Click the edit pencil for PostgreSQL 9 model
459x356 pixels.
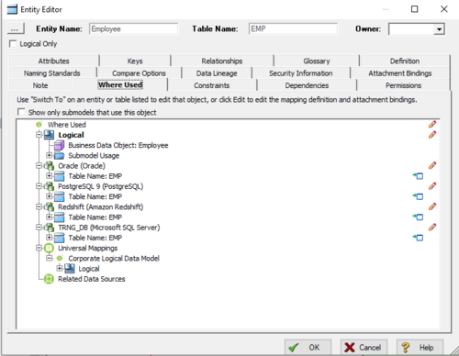pos(432,186)
